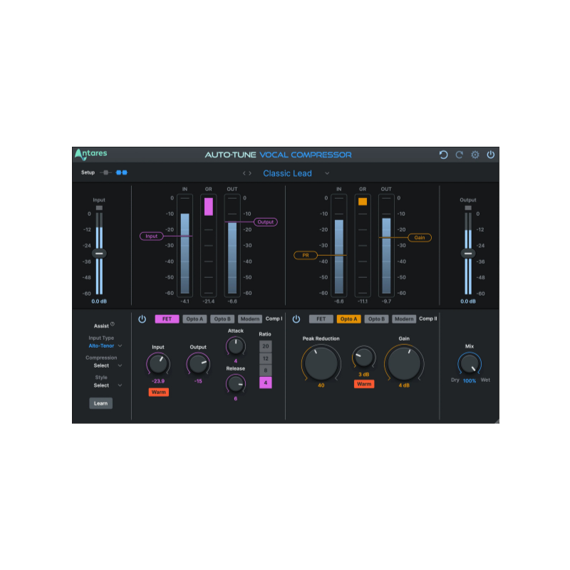Click Comp I pink GR meter
The image size is (570, 570).
(208, 207)
